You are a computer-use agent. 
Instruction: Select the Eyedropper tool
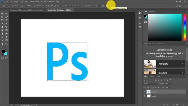[x=6, y=20]
